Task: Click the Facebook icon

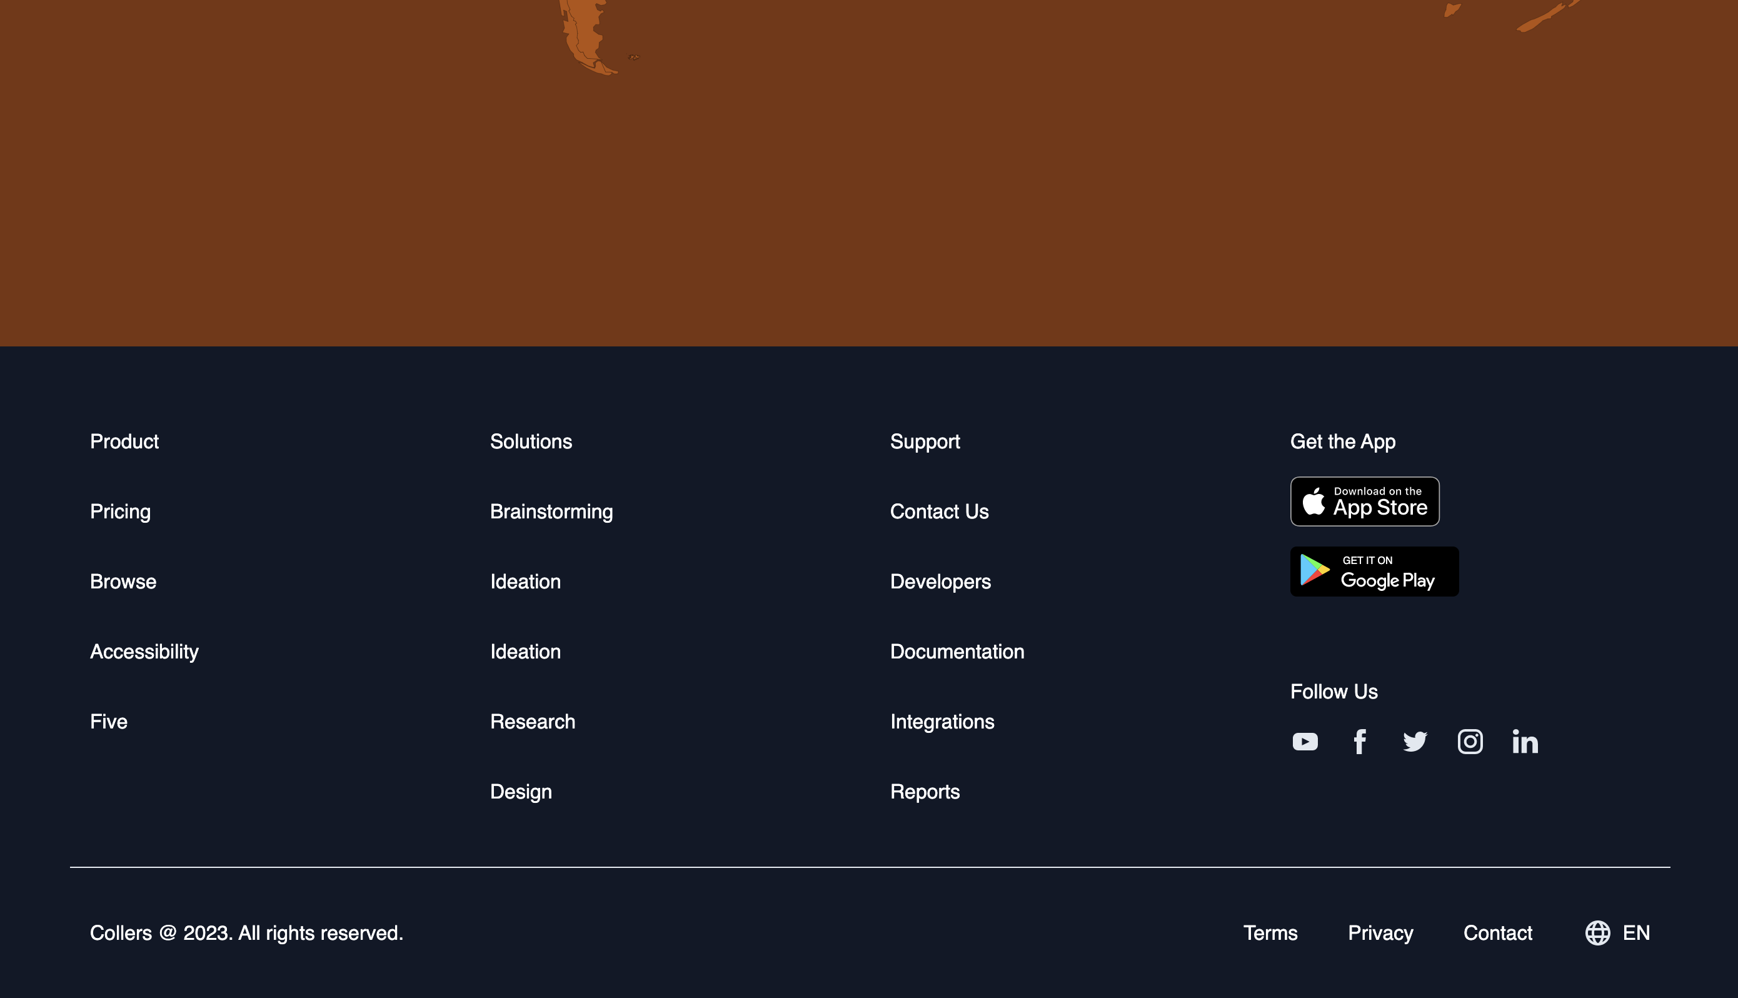Action: coord(1360,742)
